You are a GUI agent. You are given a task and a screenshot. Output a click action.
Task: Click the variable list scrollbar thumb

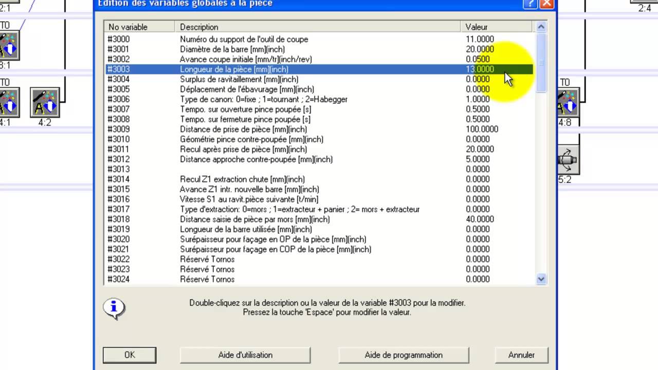click(x=541, y=63)
